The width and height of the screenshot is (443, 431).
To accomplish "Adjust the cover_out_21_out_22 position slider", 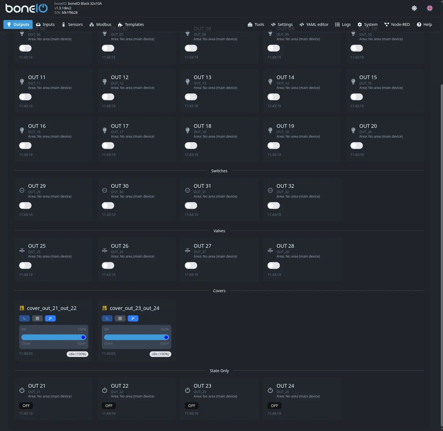I will [x=54, y=337].
